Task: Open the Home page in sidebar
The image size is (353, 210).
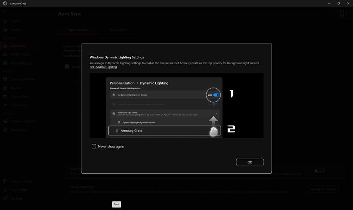Action: (15, 21)
